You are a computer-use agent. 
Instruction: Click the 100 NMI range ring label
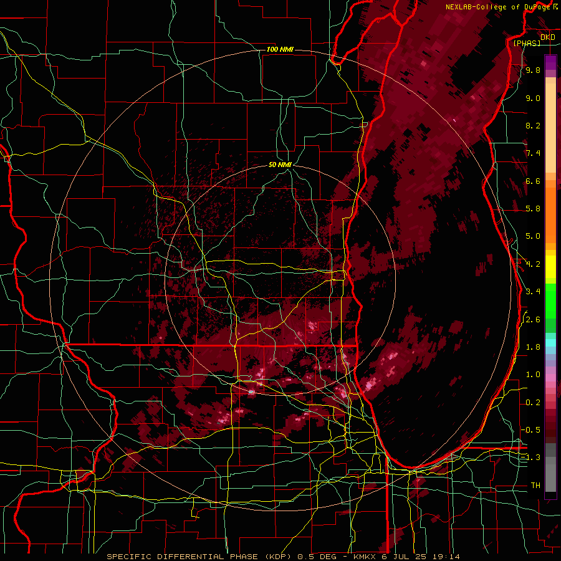(x=280, y=49)
